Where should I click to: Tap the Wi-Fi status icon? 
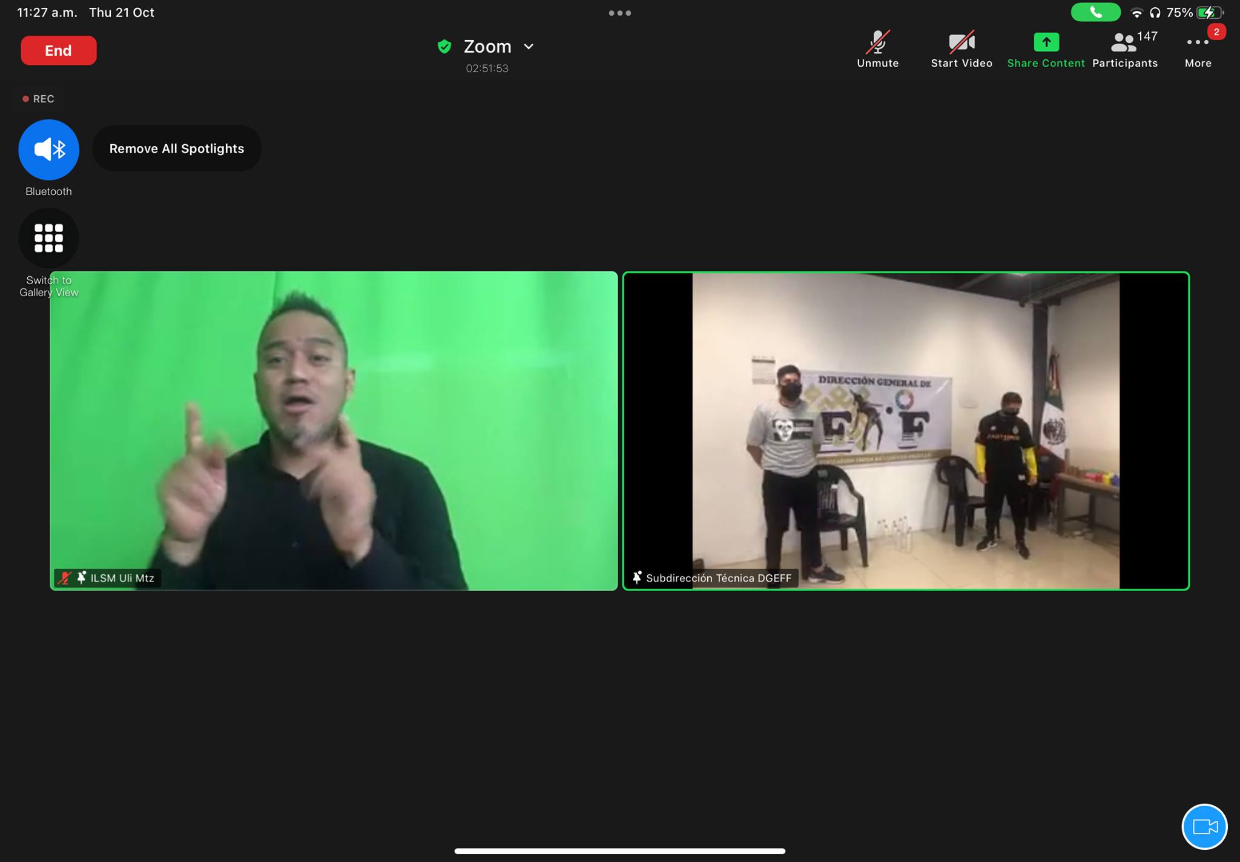coord(1136,13)
